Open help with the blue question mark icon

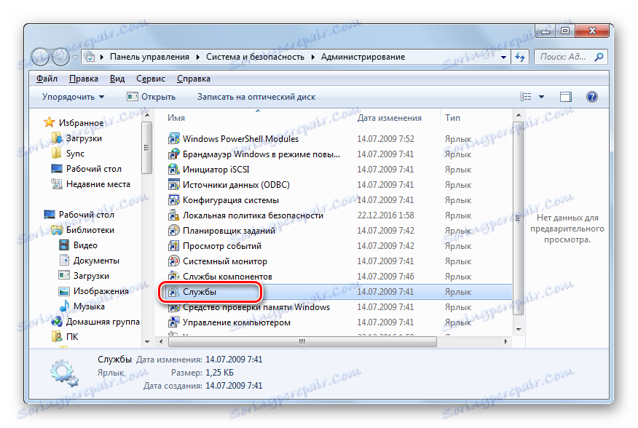click(x=592, y=97)
